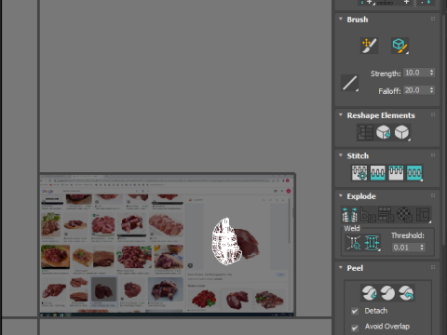This screenshot has width=447, height=335.
Task: Click Stitch to Average icon
Action: pyautogui.click(x=377, y=173)
